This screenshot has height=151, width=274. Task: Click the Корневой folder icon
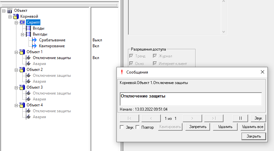16,16
